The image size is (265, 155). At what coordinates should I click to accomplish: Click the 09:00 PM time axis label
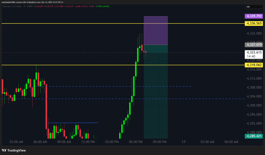coord(160,142)
